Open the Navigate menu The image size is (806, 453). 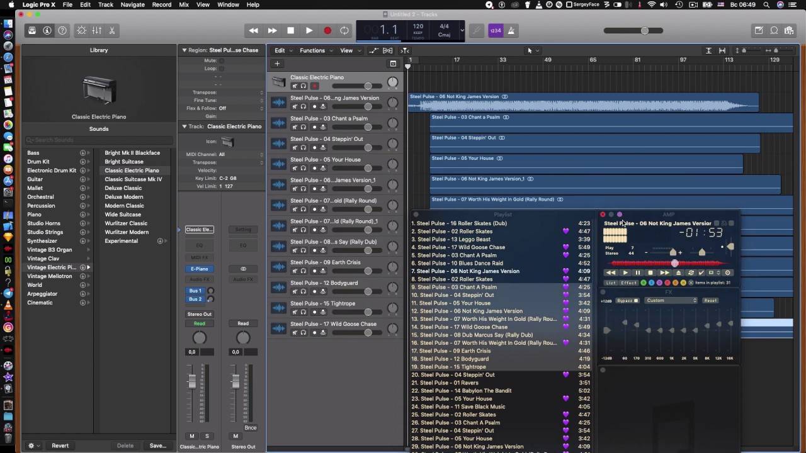(132, 4)
